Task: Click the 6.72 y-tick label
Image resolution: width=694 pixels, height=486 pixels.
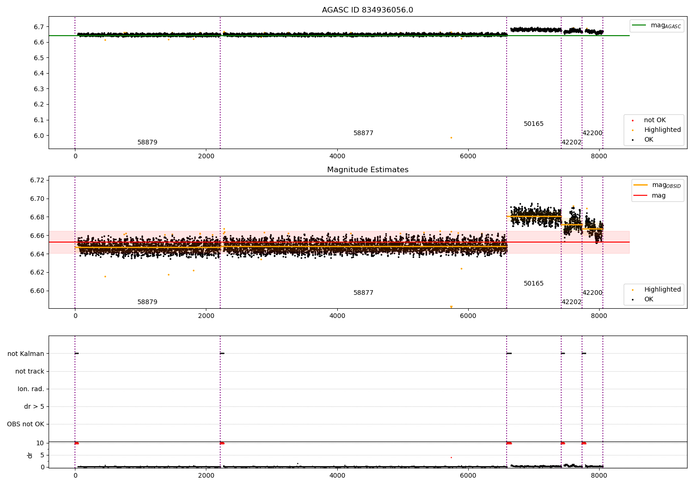Action: click(x=37, y=180)
